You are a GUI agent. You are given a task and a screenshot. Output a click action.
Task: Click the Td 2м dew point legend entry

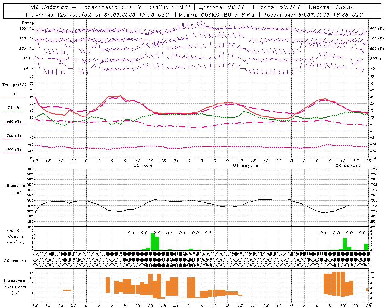click(x=14, y=108)
